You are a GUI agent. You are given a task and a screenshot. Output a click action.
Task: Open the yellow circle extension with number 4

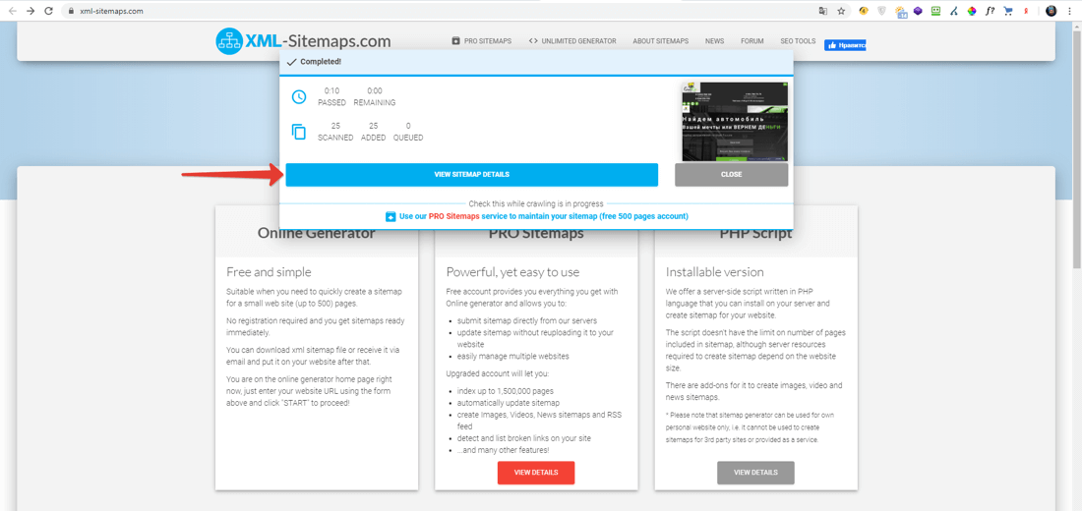click(864, 11)
